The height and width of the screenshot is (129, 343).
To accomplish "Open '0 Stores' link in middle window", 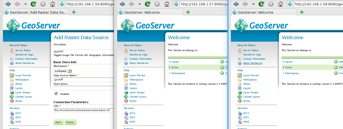I will pos(174,67).
